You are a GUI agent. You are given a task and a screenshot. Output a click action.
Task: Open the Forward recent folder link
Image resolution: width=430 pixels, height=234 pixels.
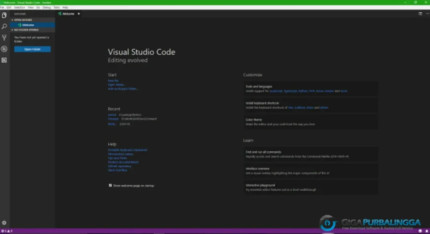coord(113,119)
